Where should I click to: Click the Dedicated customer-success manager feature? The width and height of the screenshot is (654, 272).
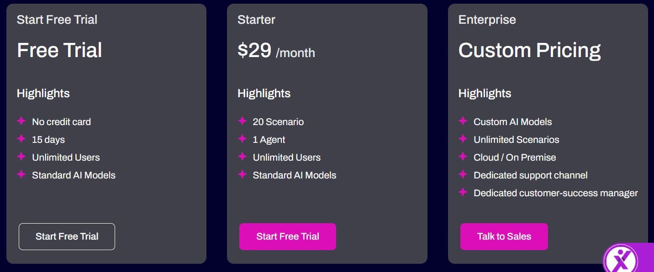[555, 193]
